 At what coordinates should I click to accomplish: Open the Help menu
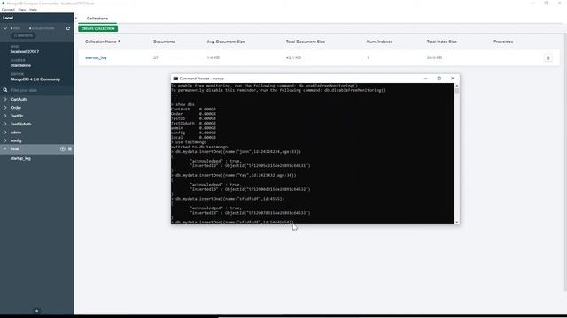[33, 10]
